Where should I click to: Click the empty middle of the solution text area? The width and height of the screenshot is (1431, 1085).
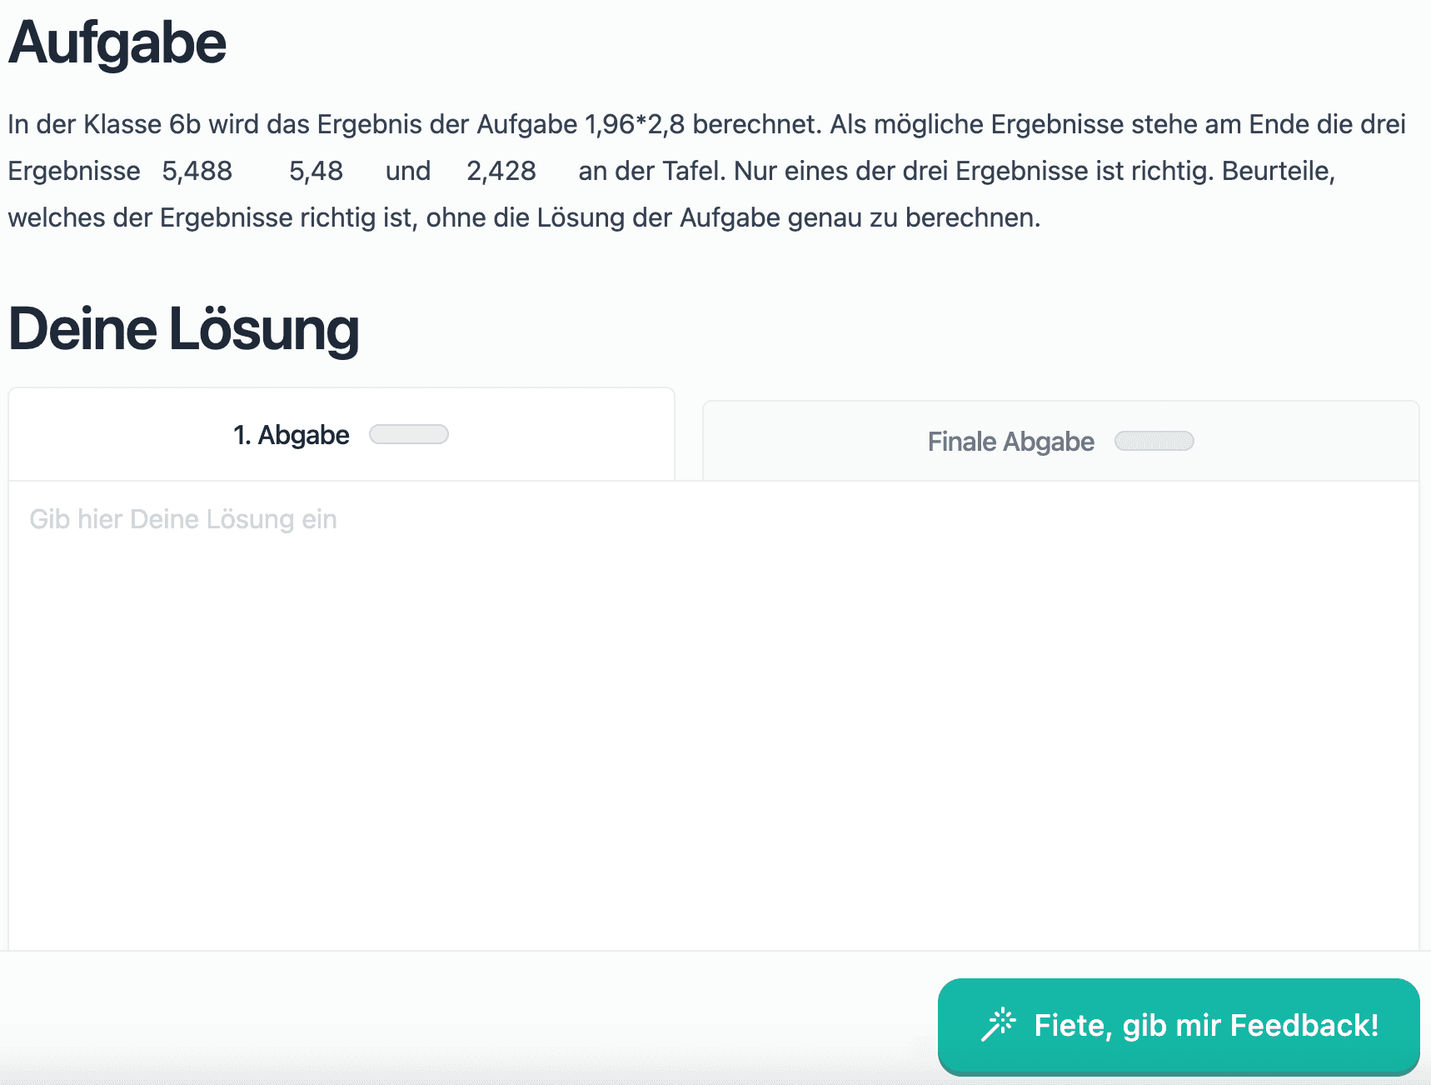coord(713,717)
